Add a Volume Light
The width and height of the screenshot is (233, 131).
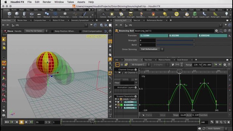pos(153,15)
